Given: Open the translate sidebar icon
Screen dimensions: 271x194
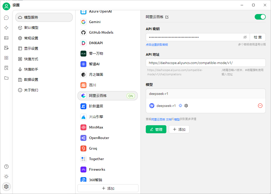Looking at the screenshot, I should tap(6, 48).
